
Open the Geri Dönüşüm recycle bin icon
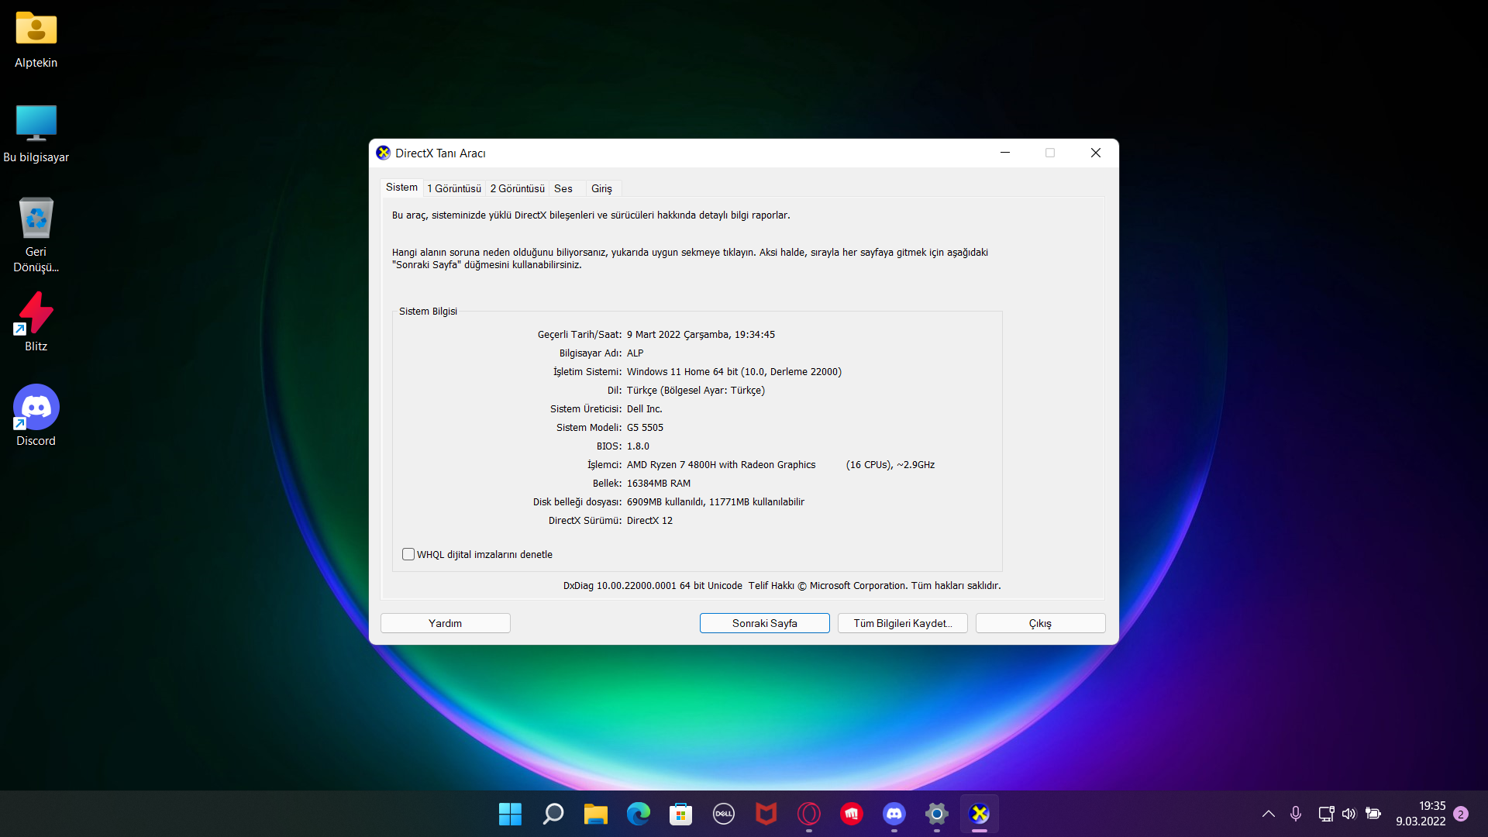point(36,235)
